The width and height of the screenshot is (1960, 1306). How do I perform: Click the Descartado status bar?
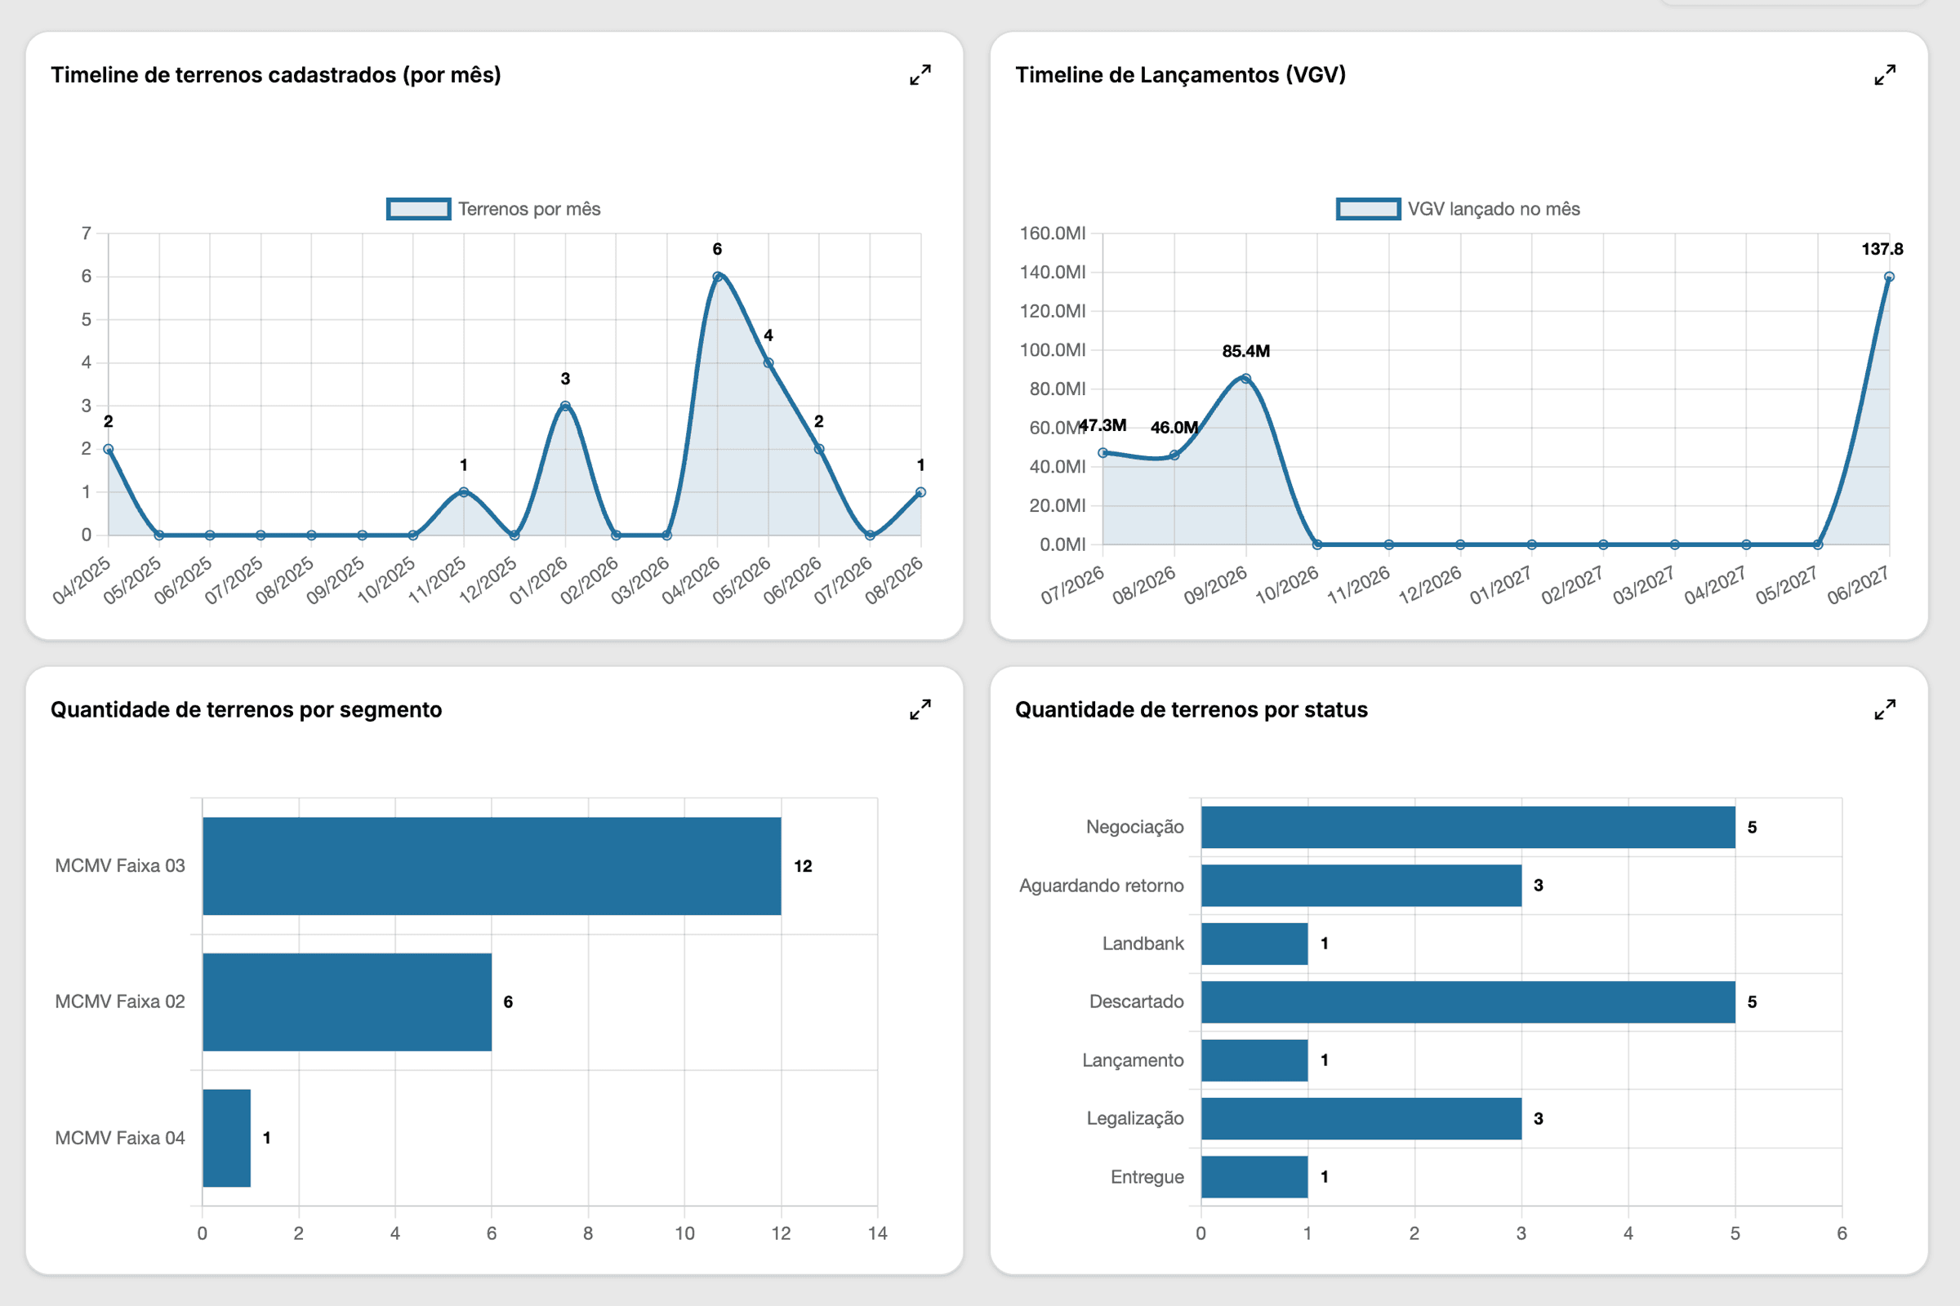click(1468, 1002)
